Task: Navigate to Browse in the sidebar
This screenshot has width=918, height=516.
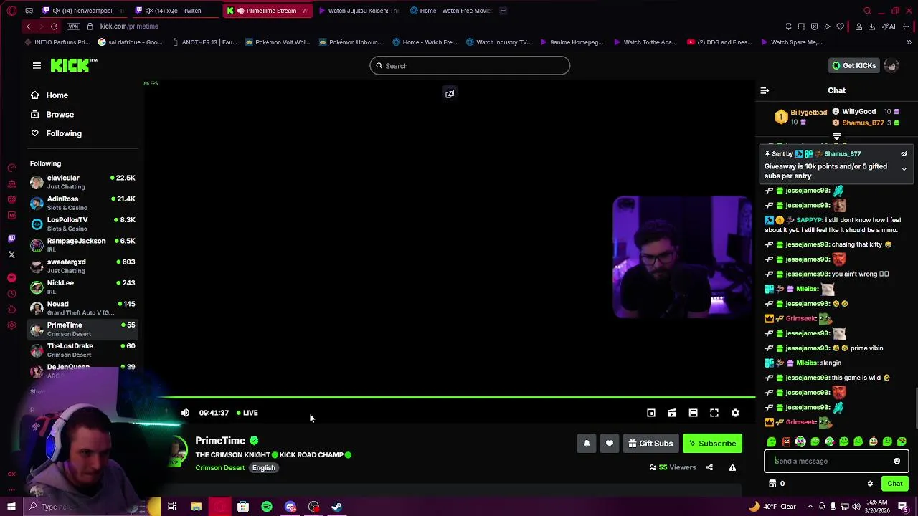Action: coord(60,114)
